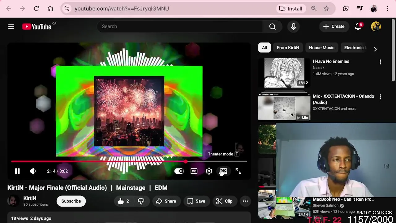The width and height of the screenshot is (396, 223).
Task: Save the video to a playlist
Action: pyautogui.click(x=196, y=201)
